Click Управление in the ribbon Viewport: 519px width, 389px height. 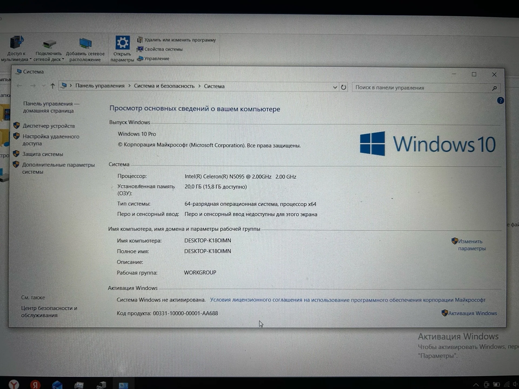click(153, 59)
